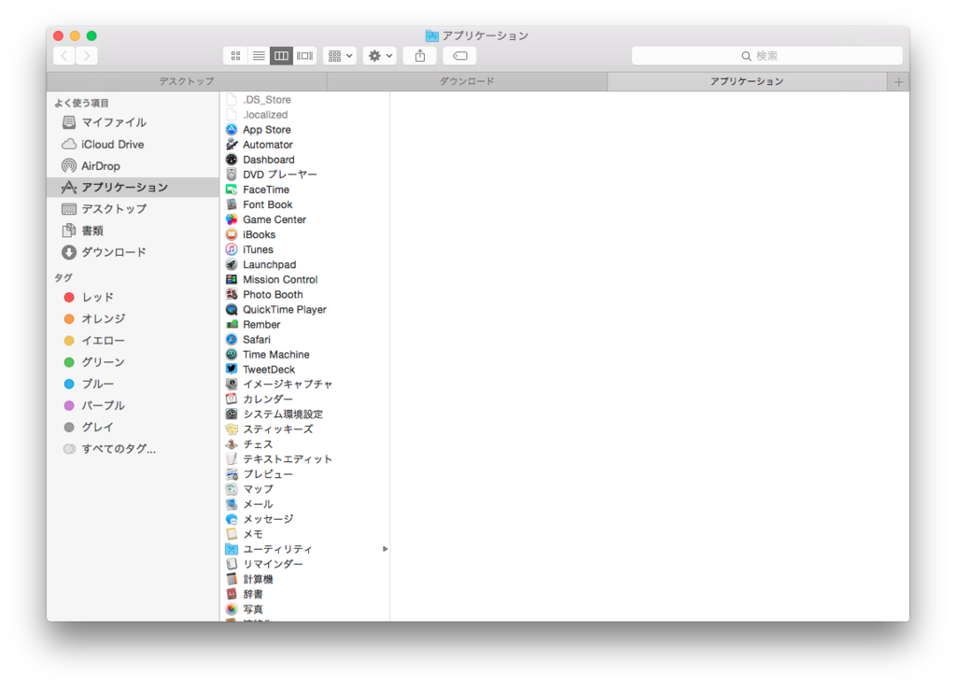Select テキストエディット in the list
The width and height of the screenshot is (956, 688).
(x=305, y=459)
